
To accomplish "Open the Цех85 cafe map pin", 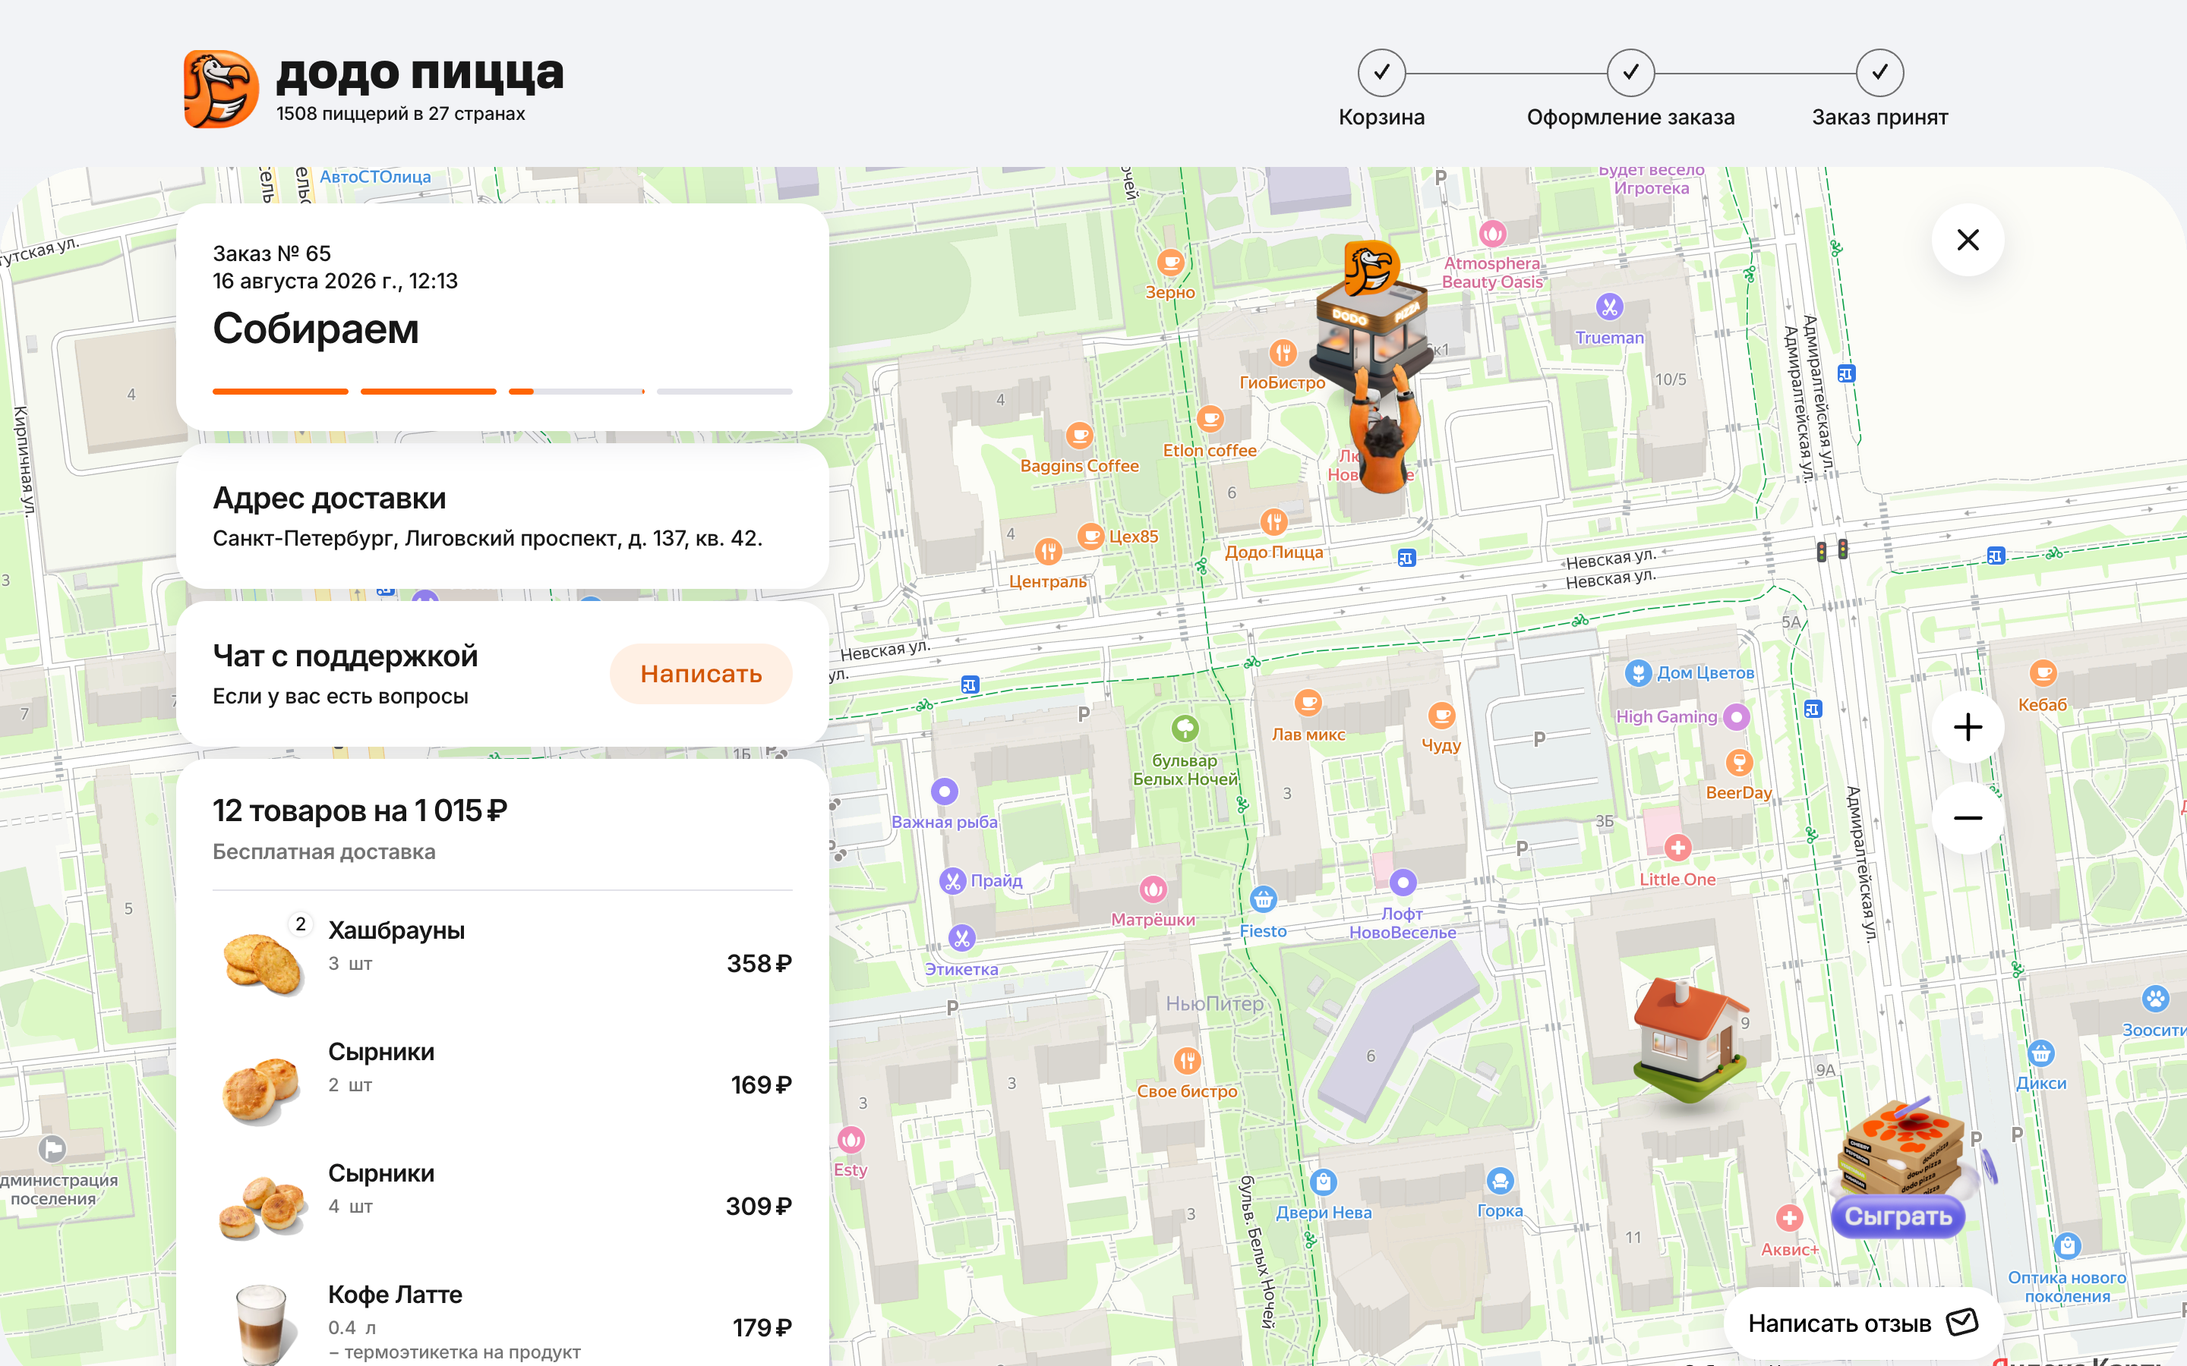I will (x=1090, y=537).
